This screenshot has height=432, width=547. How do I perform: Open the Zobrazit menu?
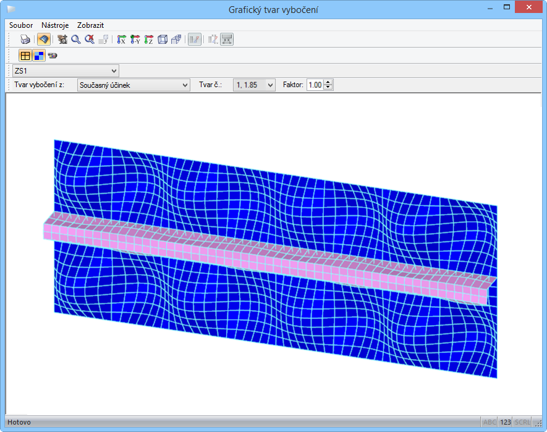coord(90,25)
